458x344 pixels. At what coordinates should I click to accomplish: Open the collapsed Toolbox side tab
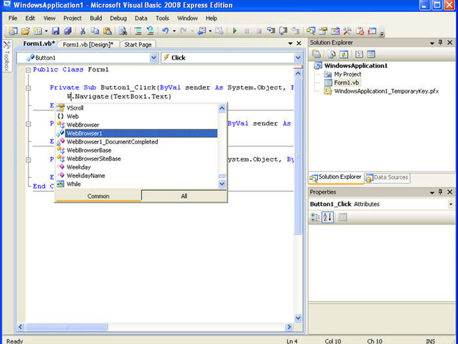[x=7, y=56]
